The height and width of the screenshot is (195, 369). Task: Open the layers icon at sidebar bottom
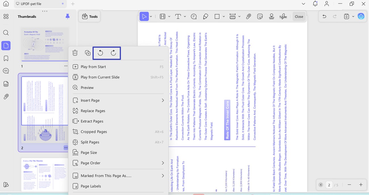[x=6, y=184]
